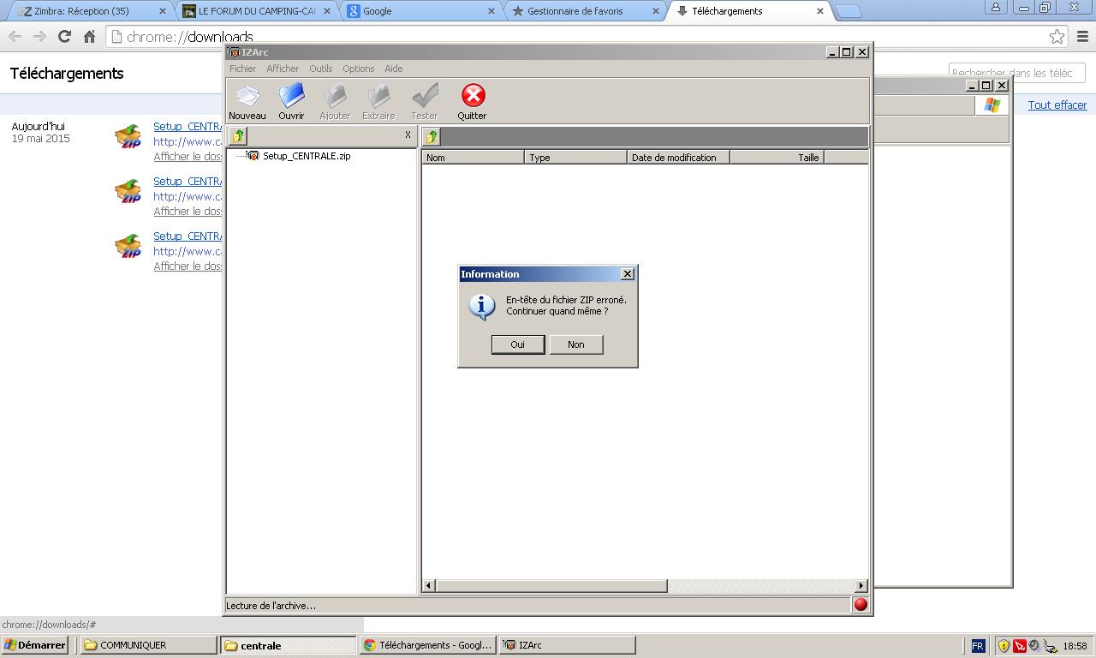Viewport: 1096px width, 658px height.
Task: Close the Information dialog with its X
Action: pyautogui.click(x=627, y=274)
